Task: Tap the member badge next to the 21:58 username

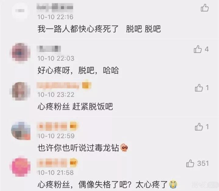Action: 74,163
